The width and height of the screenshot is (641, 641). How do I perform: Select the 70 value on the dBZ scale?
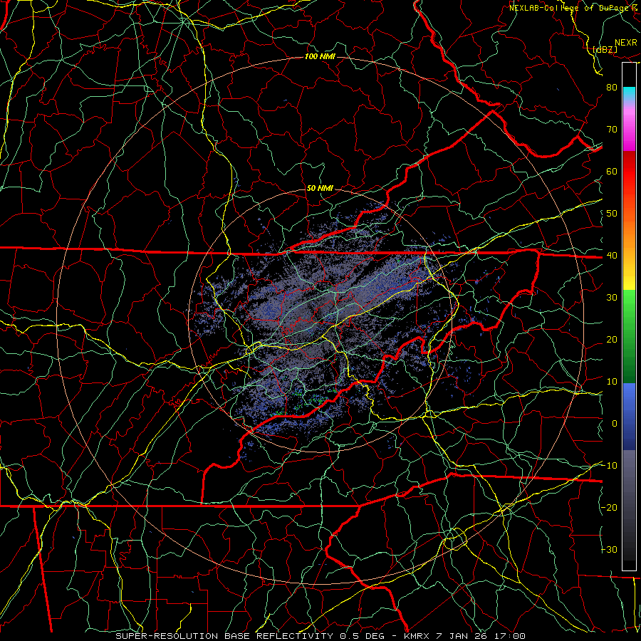(x=612, y=130)
